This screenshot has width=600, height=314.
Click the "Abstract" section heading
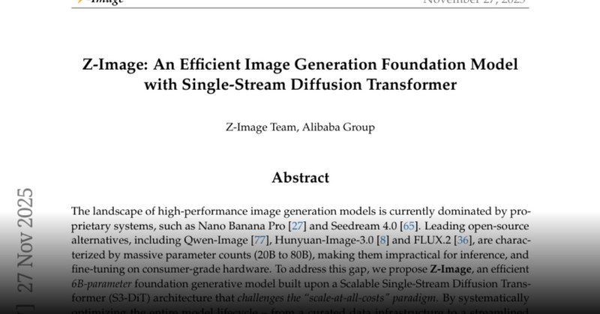(301, 178)
